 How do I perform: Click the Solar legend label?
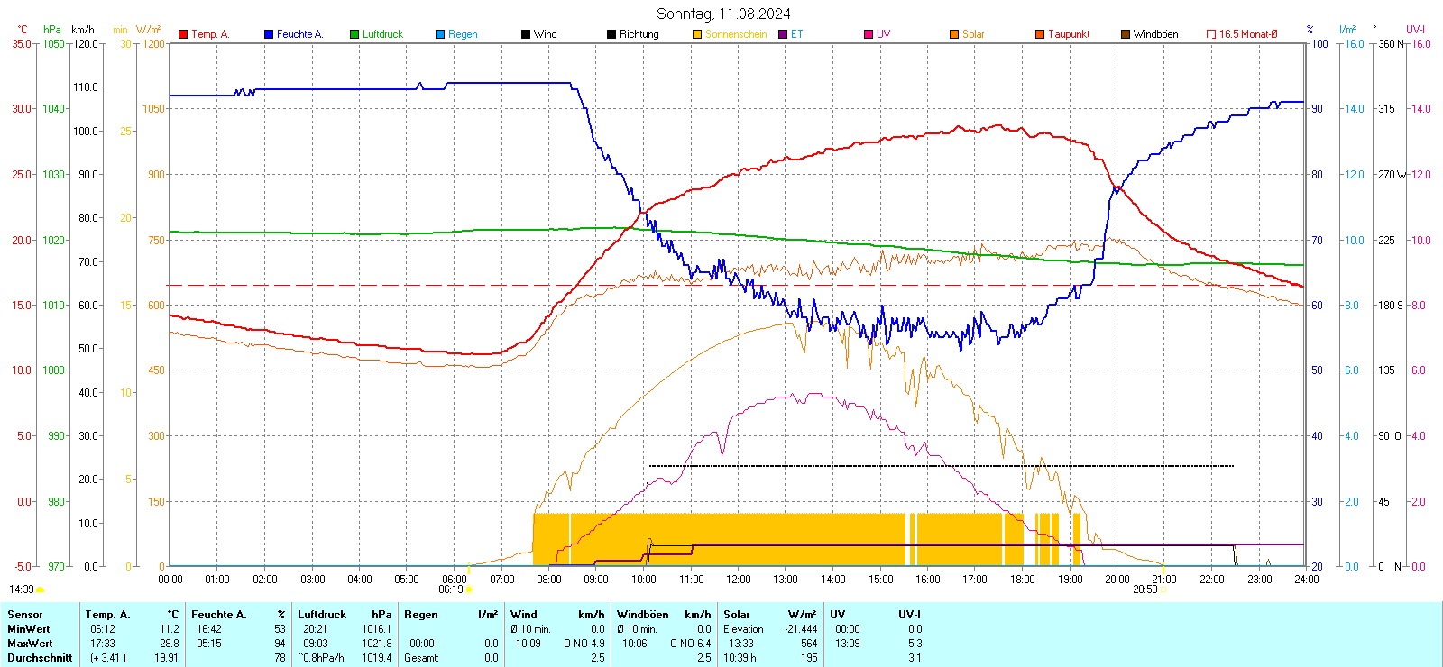973,34
